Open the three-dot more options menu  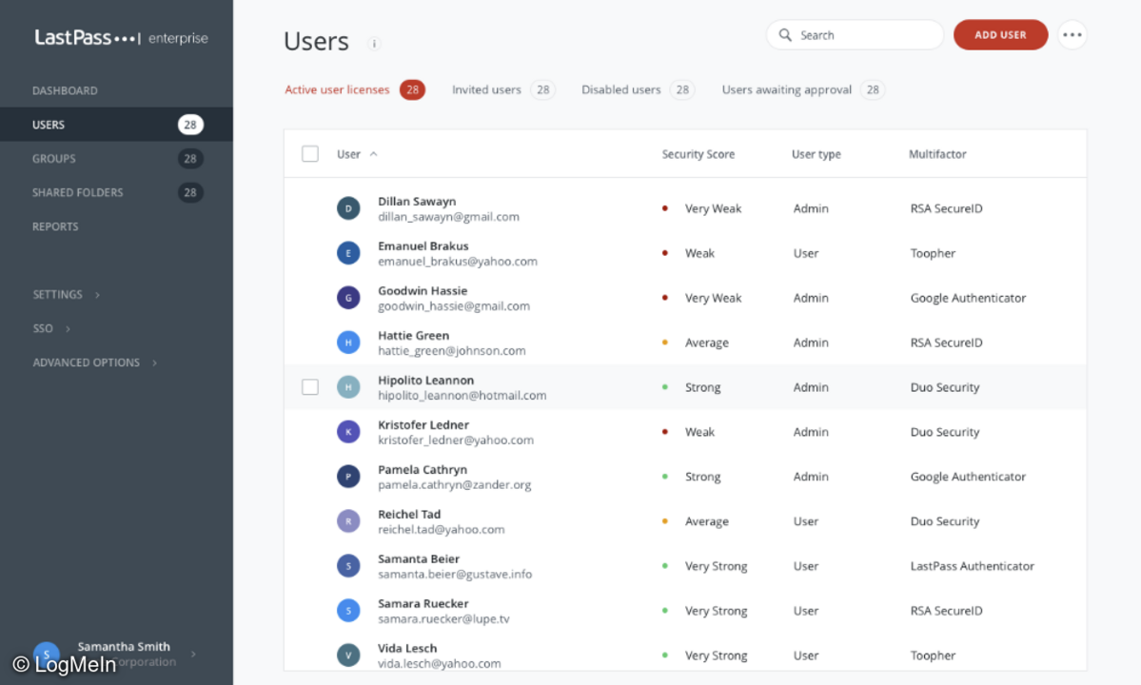[1072, 35]
